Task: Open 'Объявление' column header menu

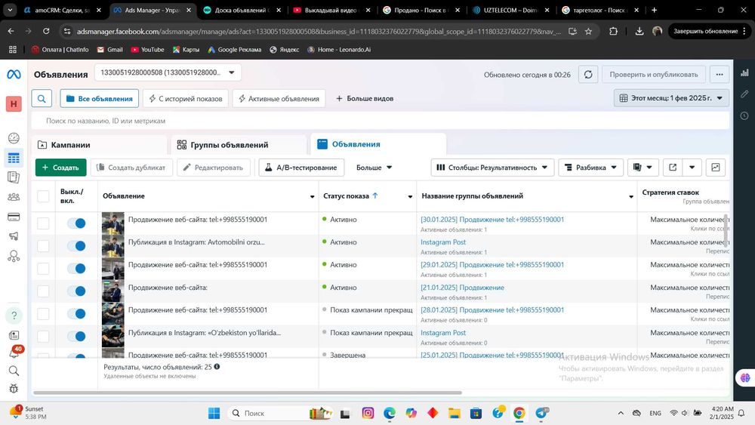Action: (312, 196)
